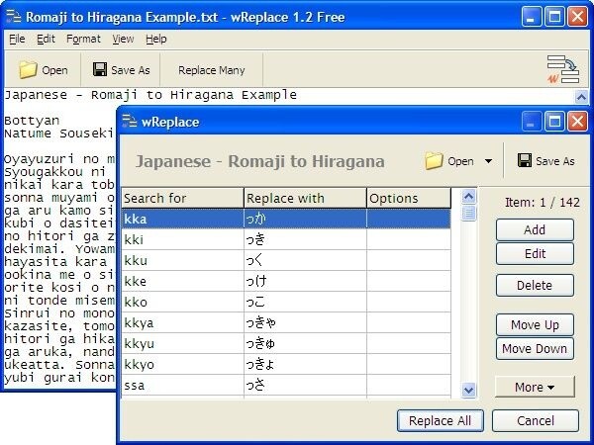The height and width of the screenshot is (445, 594).
Task: Click the main window title bar document icon
Action: point(13,16)
